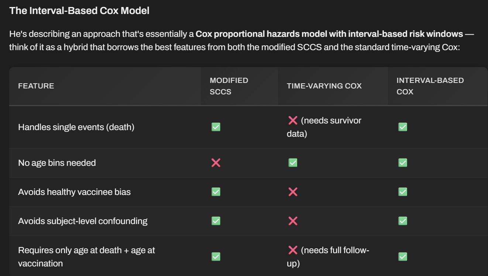The height and width of the screenshot is (276, 488).
Task: Click red X beside 'needs full follow-up'
Action: (293, 250)
